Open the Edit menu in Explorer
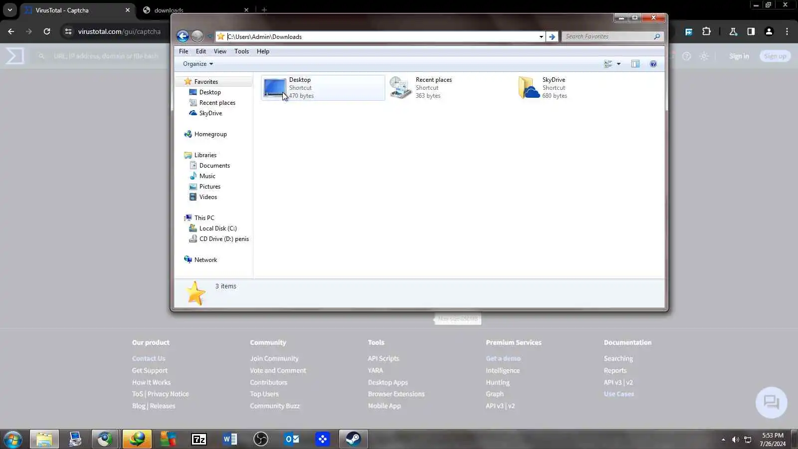 [201, 51]
